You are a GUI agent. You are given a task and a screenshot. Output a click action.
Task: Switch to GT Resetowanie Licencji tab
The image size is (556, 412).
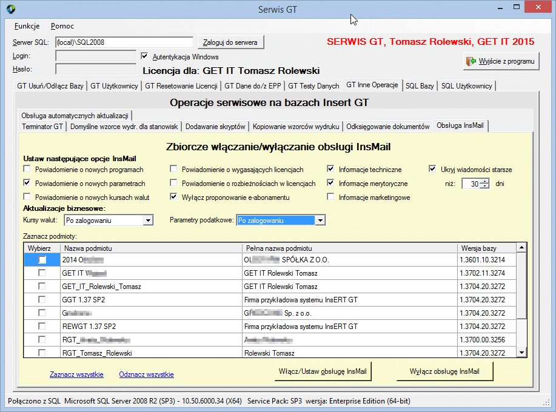pos(181,85)
